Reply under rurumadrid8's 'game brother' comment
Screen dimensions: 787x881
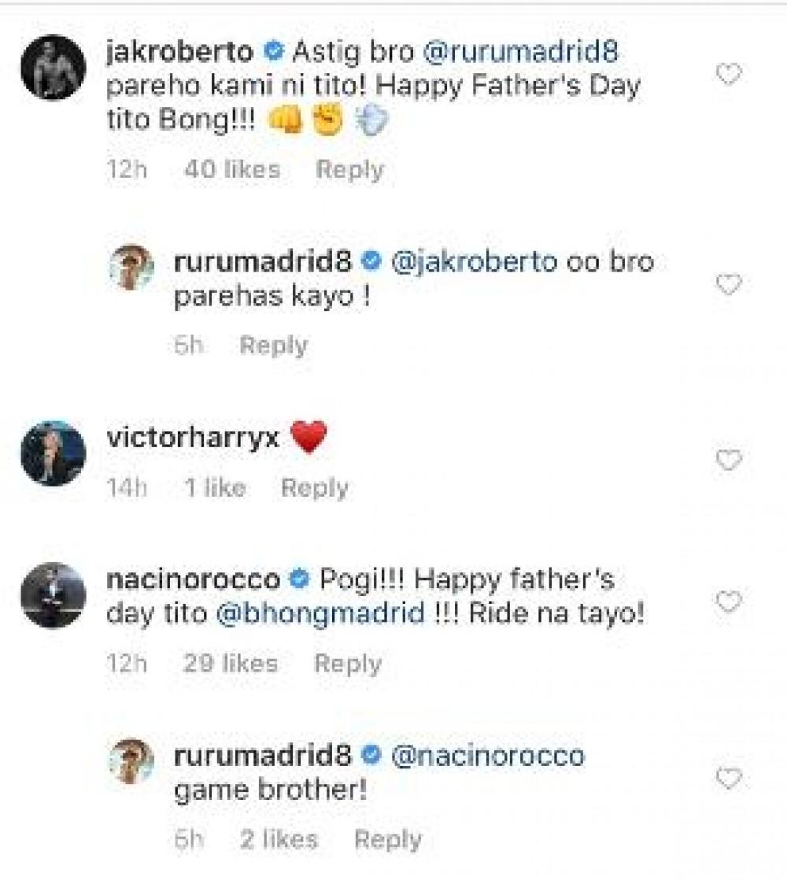click(387, 840)
